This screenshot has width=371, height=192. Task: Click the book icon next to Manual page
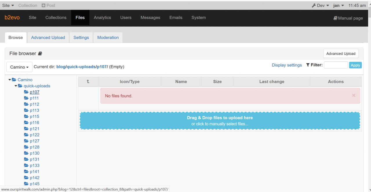(x=335, y=18)
